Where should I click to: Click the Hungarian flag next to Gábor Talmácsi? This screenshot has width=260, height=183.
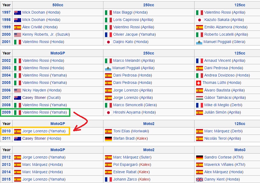[199, 97]
